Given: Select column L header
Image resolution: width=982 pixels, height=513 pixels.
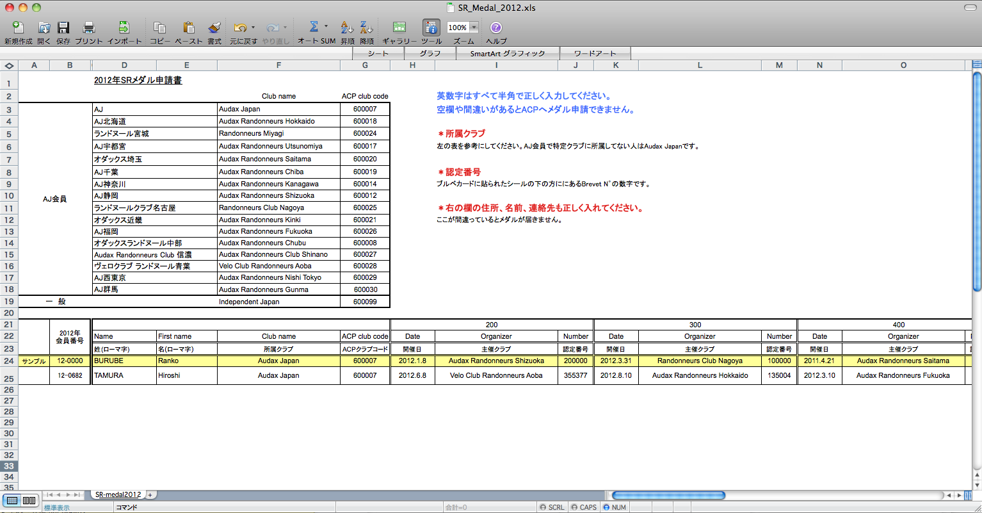Looking at the screenshot, I should (700, 65).
